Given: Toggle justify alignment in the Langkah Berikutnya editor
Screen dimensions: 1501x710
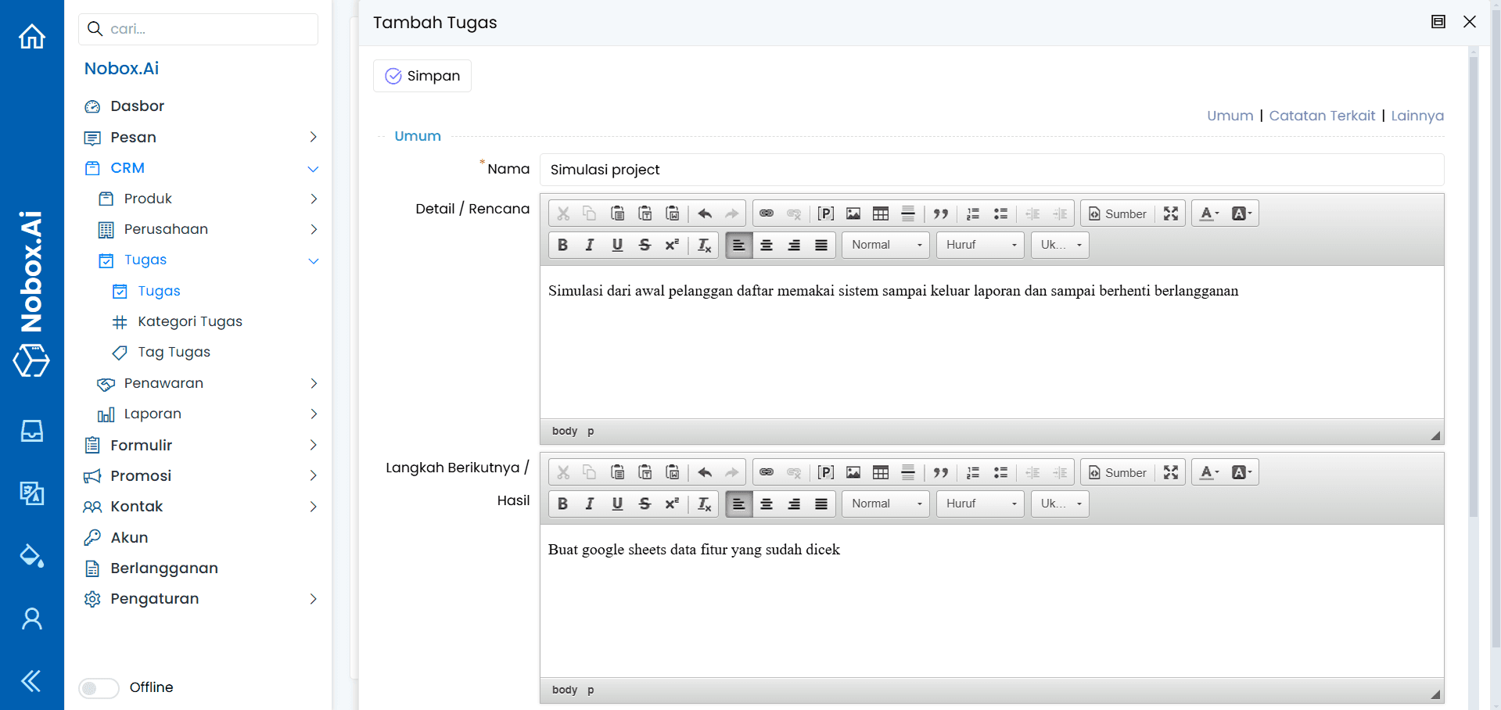Looking at the screenshot, I should (x=821, y=504).
